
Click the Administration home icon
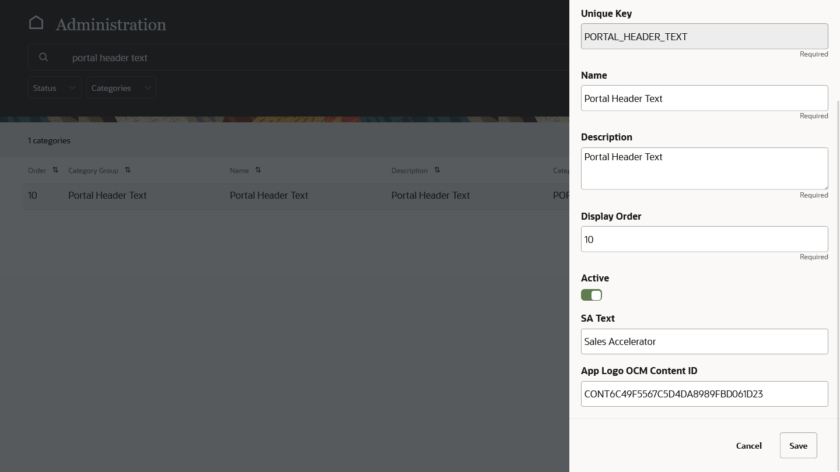point(36,22)
